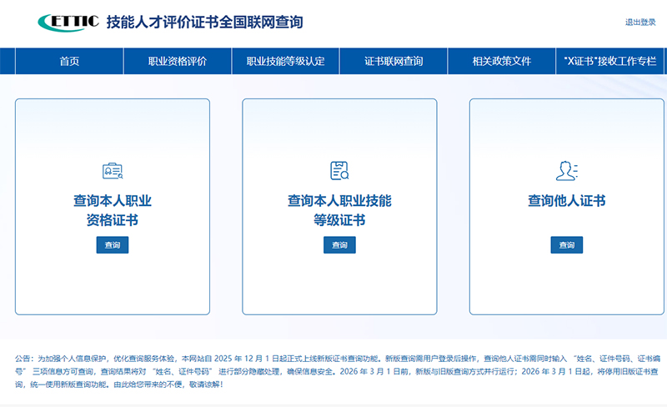Click 退出登录 to log out
The width and height of the screenshot is (667, 407).
tap(640, 23)
